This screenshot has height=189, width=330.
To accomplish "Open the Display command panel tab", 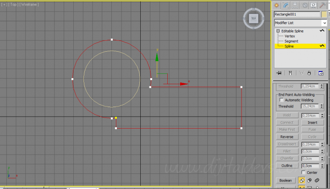I will click(313, 5).
